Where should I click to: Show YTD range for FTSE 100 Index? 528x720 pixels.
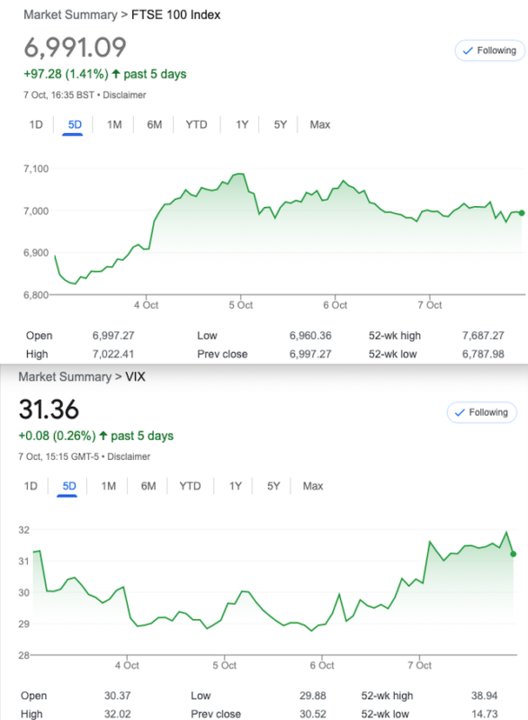[196, 125]
